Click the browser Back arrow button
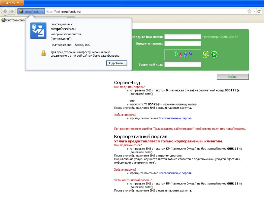The image size is (264, 198). 6,11
